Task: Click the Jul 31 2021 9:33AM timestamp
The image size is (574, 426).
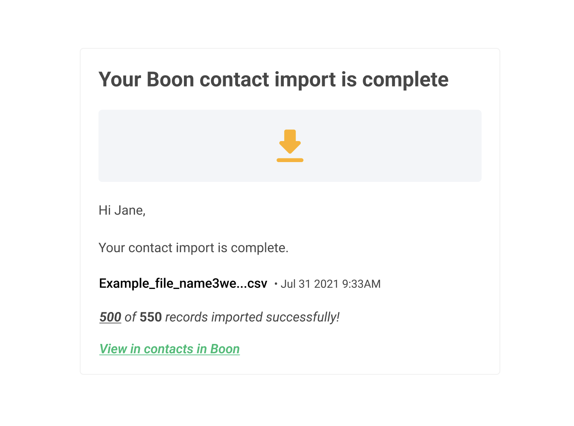Action: pos(331,284)
